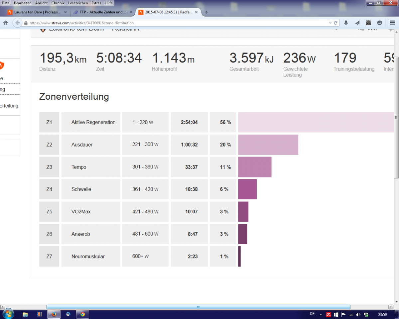
Task: Click the Windows 10 upgrade tray icon
Action: [336, 314]
